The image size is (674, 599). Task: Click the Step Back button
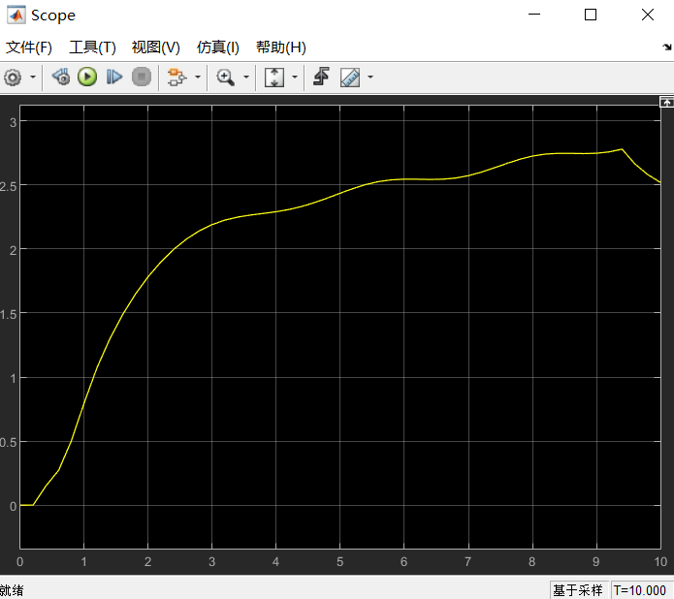(x=61, y=78)
